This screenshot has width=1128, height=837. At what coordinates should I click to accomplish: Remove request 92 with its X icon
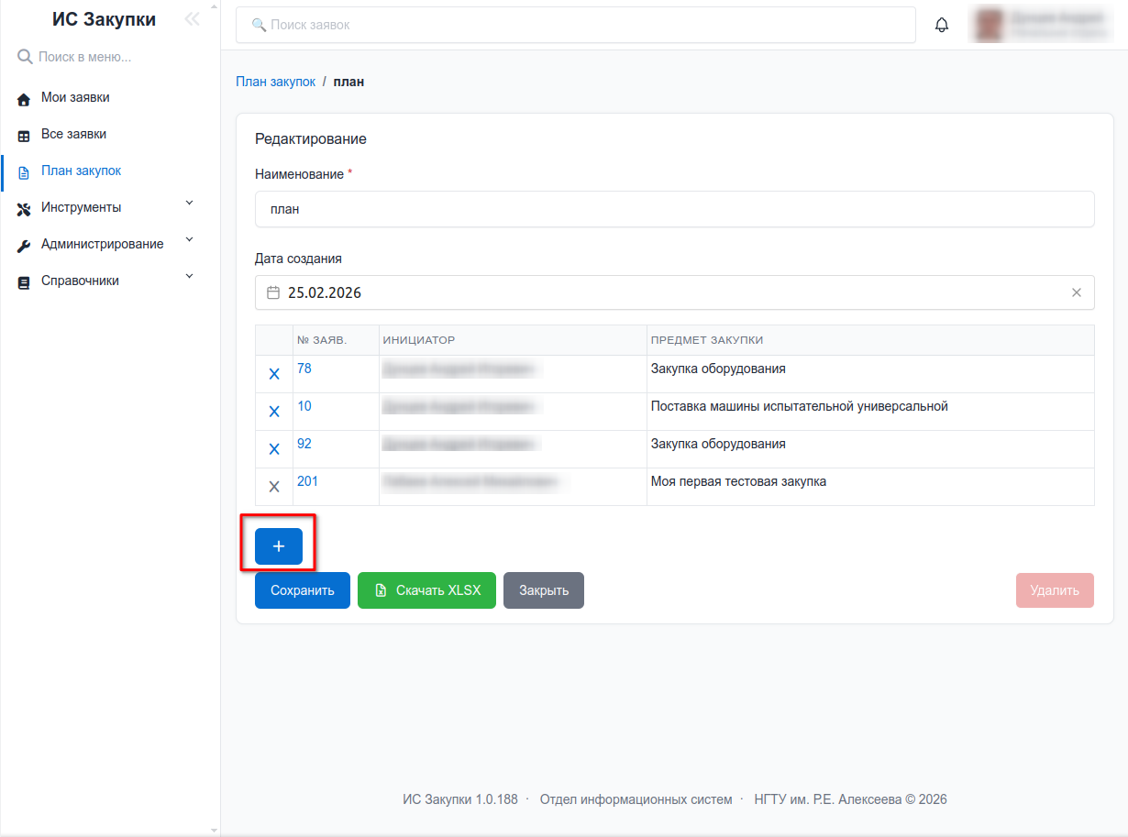click(x=274, y=449)
